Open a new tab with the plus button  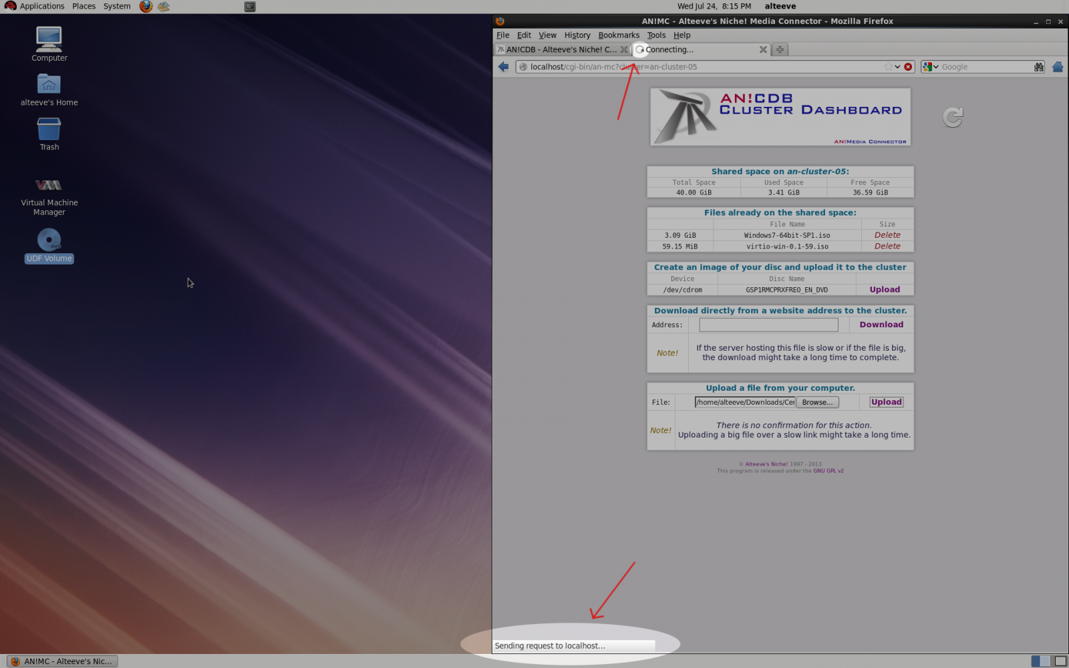click(780, 49)
